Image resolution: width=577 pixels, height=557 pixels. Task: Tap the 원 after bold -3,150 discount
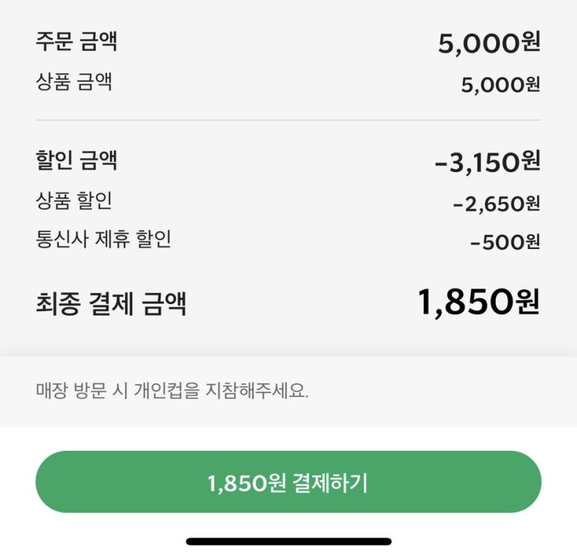click(x=530, y=163)
